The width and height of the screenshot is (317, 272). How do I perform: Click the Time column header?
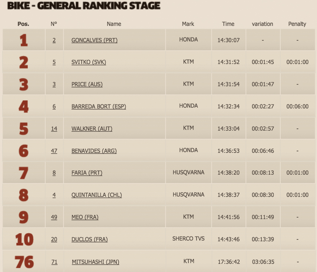coord(228,24)
